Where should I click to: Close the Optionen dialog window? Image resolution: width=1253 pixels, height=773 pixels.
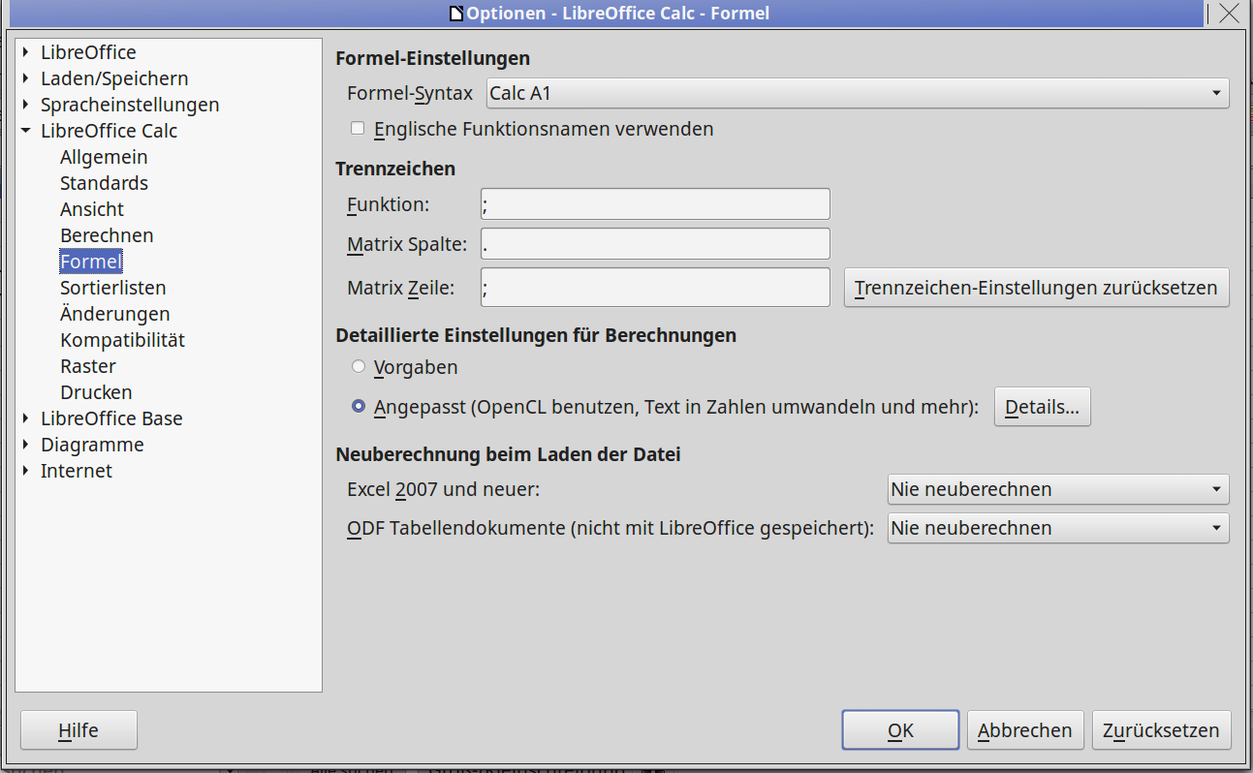click(1228, 13)
